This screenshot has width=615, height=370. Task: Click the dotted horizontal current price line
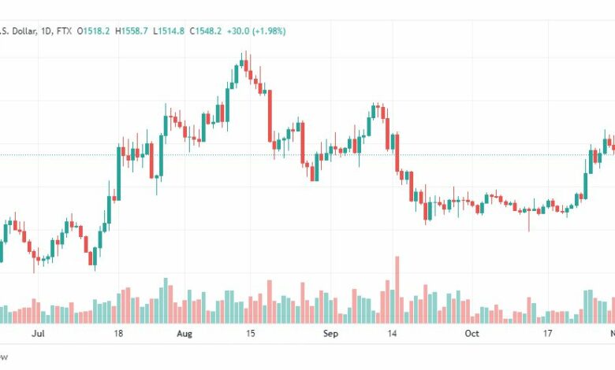point(307,155)
